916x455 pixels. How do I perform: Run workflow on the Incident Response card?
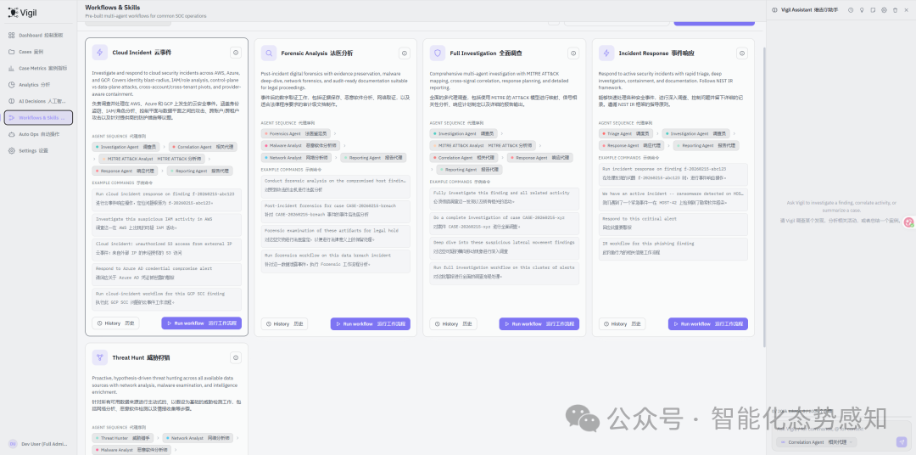(x=708, y=324)
